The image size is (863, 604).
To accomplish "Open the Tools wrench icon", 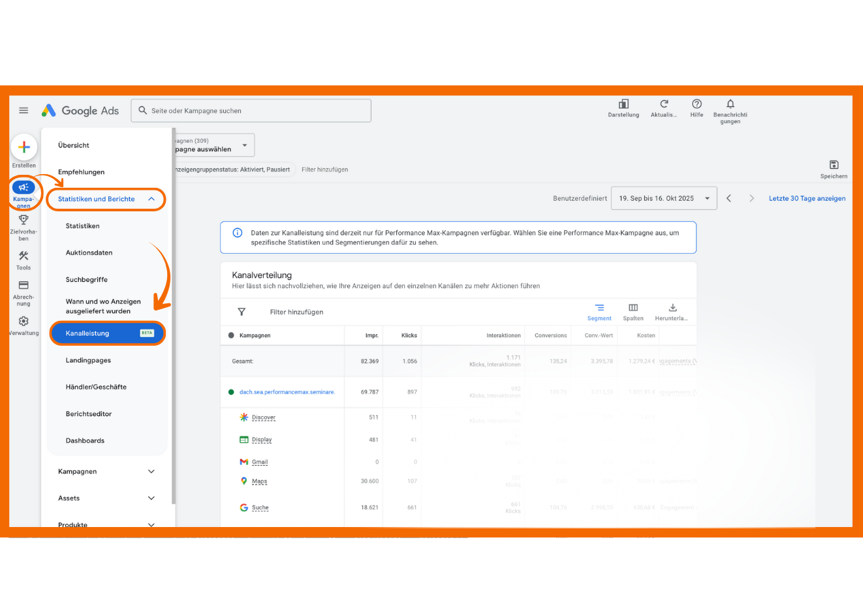I will 24,256.
